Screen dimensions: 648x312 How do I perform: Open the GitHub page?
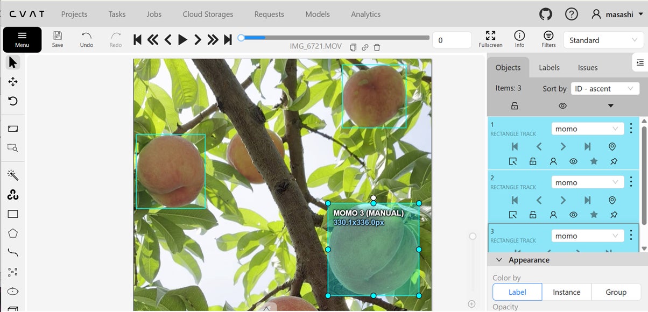click(546, 15)
